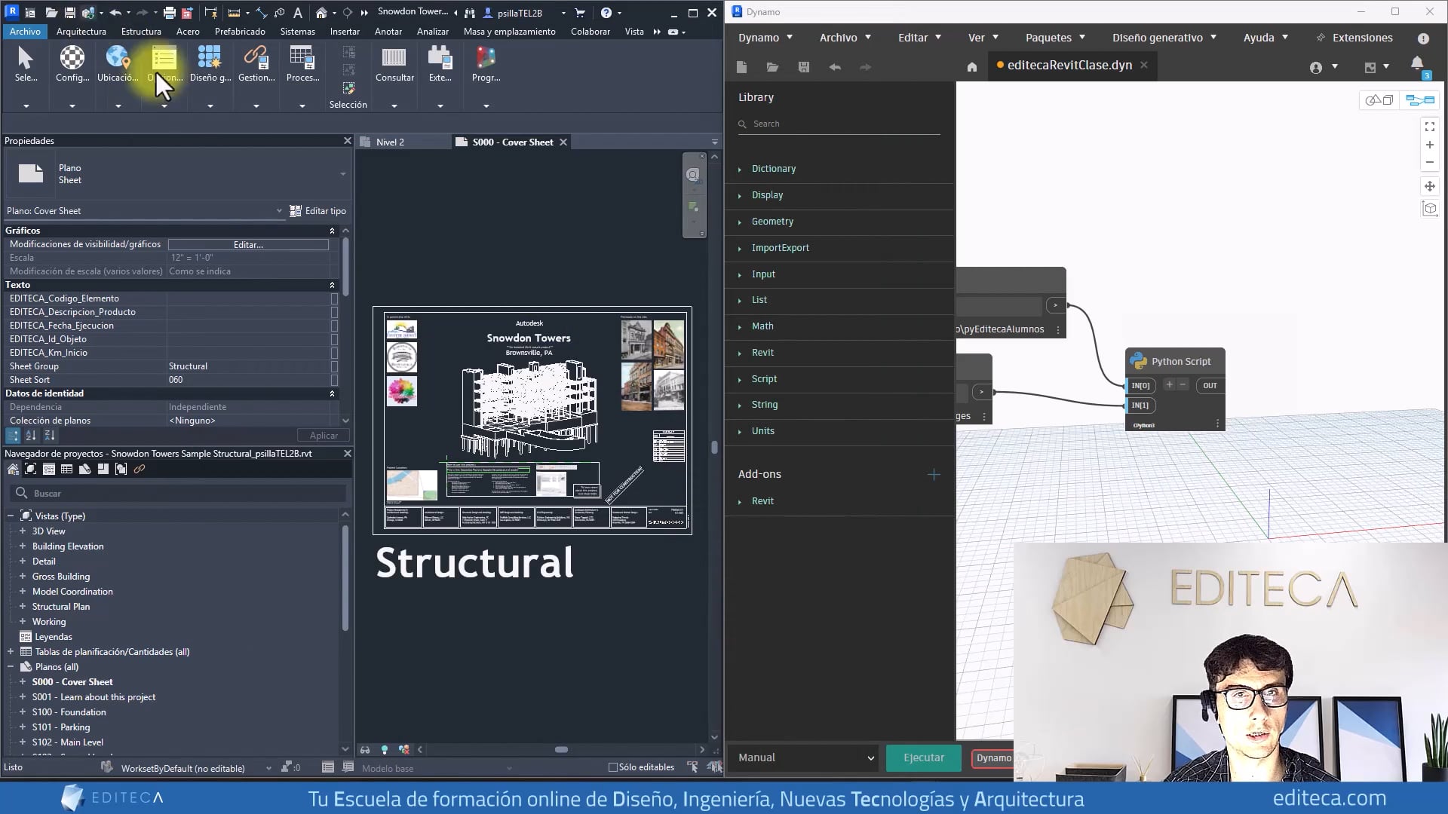Open the Proceso table ribbon tool
Viewport: 1448px width, 814px height.
click(302, 64)
